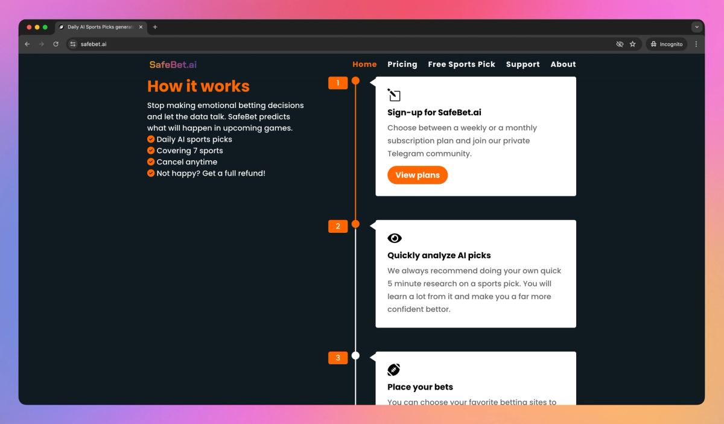Click the football icon above Place your bets
Image resolution: width=724 pixels, height=424 pixels.
pos(394,370)
